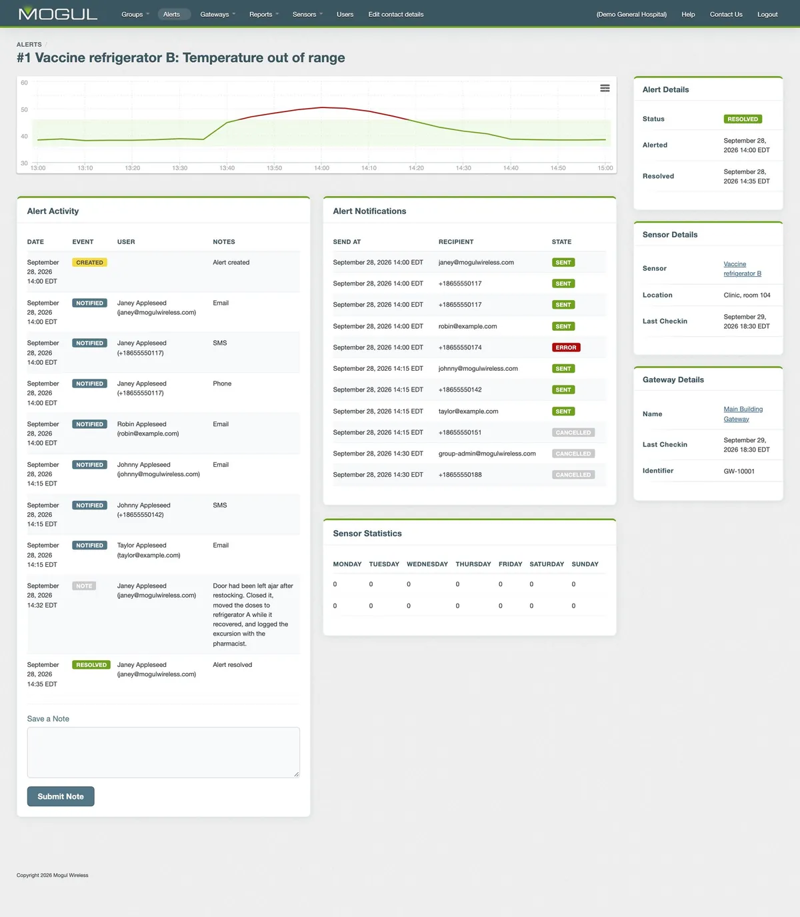This screenshot has width=800, height=917.
Task: Click the SUNDAY column header
Action: coord(585,564)
